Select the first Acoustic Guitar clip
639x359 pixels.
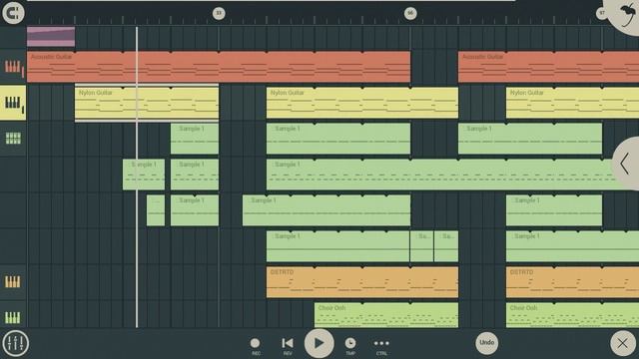tap(219, 67)
